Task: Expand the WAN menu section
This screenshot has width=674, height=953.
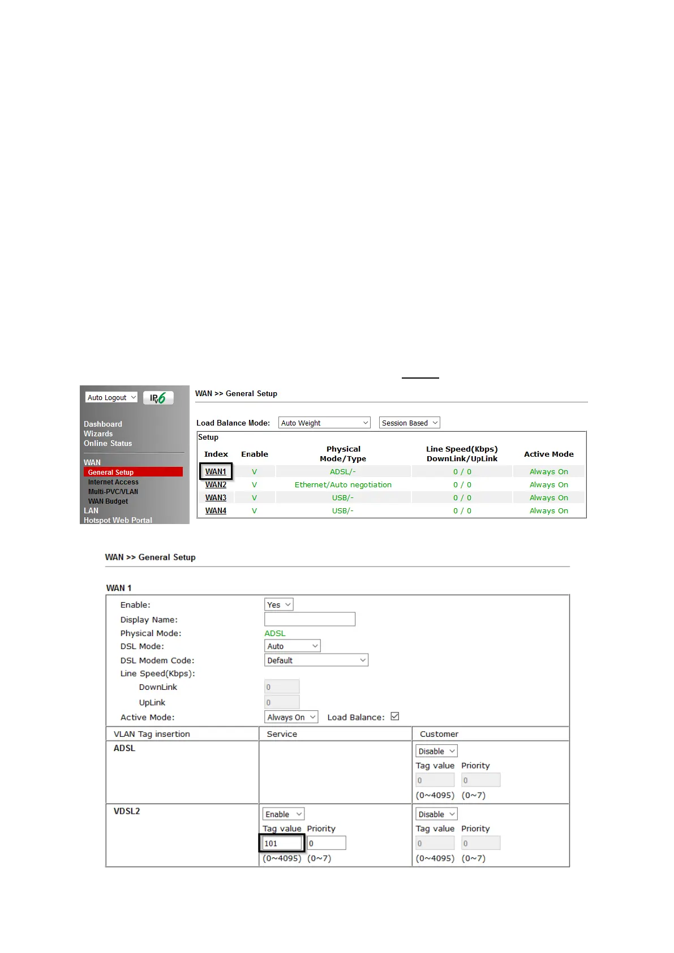Action: pyautogui.click(x=92, y=462)
